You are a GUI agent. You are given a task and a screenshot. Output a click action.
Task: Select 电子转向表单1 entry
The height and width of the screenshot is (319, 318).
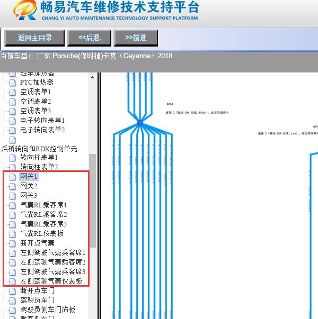pyautogui.click(x=42, y=120)
